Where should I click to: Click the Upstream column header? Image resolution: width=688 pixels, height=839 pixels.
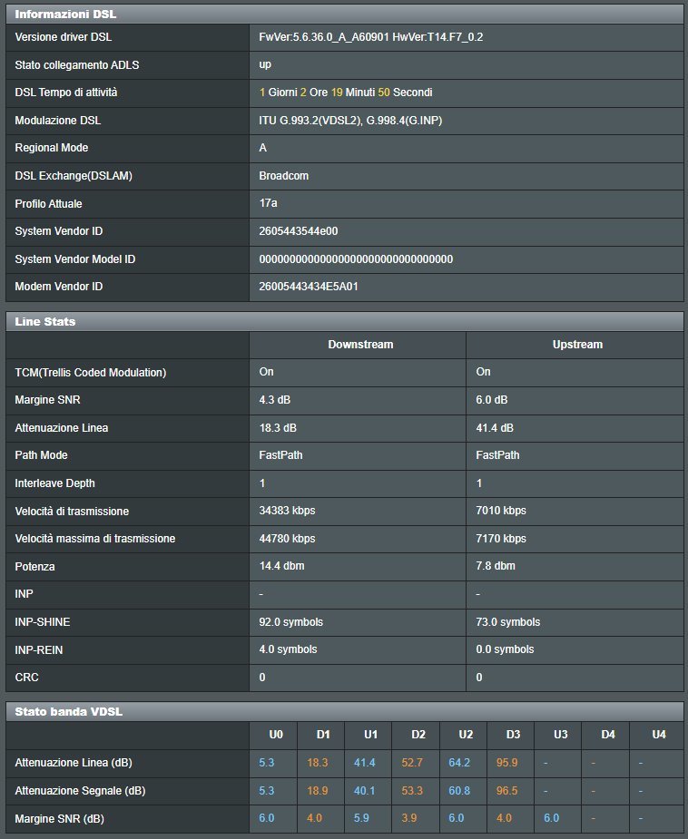577,345
